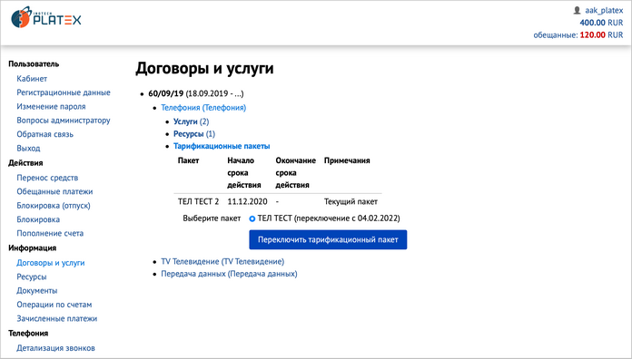Click Выход to log out
The height and width of the screenshot is (359, 632).
tap(28, 149)
